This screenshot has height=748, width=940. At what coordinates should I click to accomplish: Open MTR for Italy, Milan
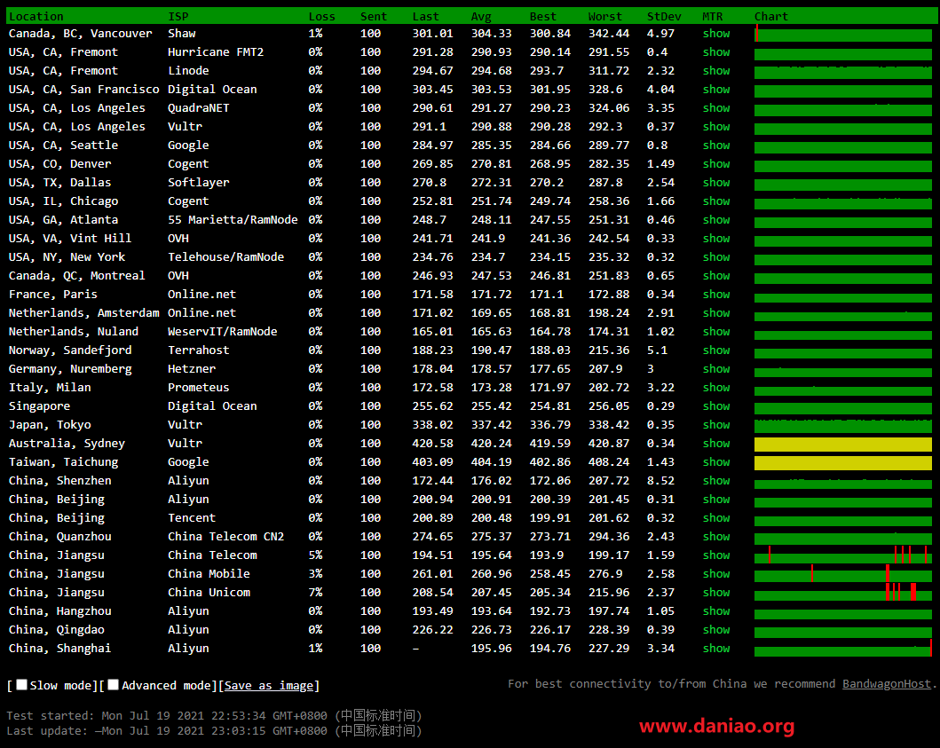(x=716, y=387)
